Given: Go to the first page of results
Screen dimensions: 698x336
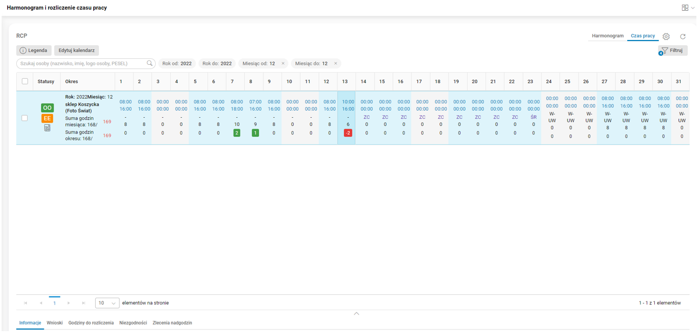Looking at the screenshot, I should pyautogui.click(x=25, y=303).
